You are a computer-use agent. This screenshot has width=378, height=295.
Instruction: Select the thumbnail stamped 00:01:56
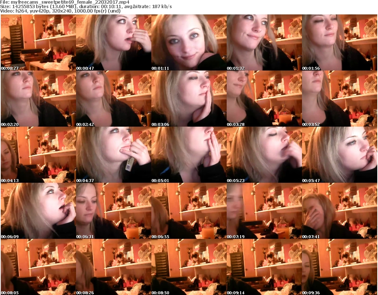pyautogui.click(x=340, y=42)
